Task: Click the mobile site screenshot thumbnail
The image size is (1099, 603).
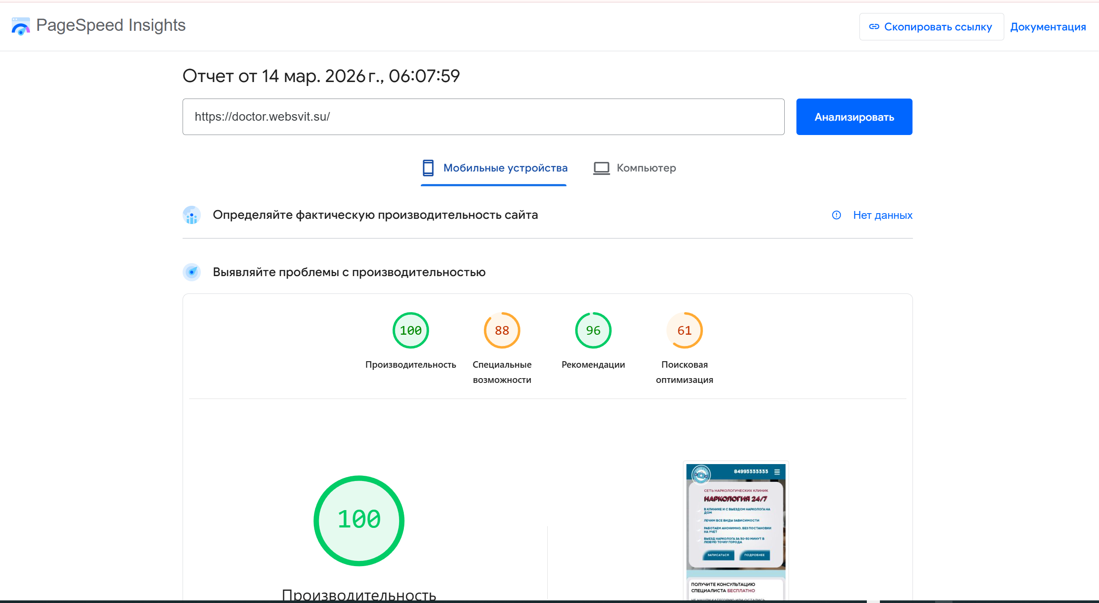Action: click(x=736, y=530)
